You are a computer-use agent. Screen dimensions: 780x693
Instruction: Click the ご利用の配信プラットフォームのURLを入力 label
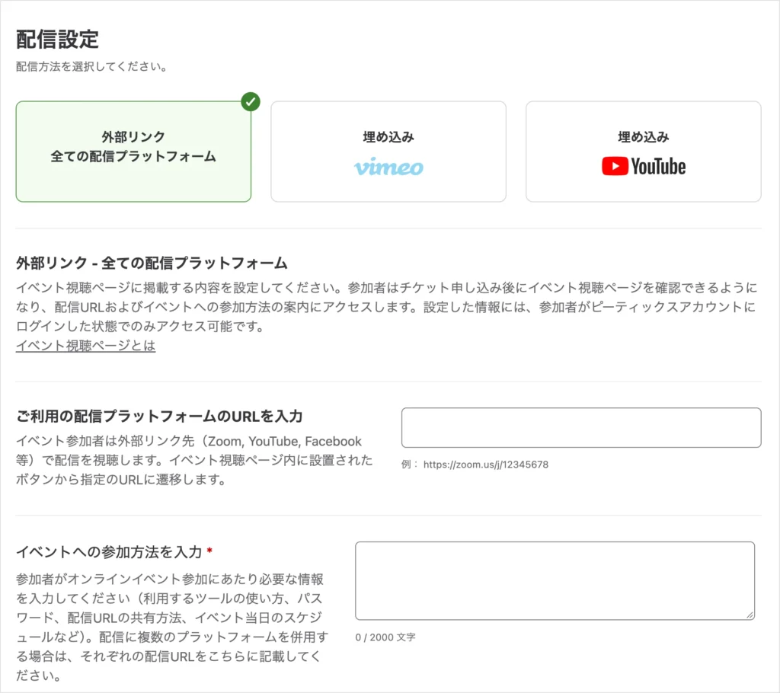click(159, 416)
